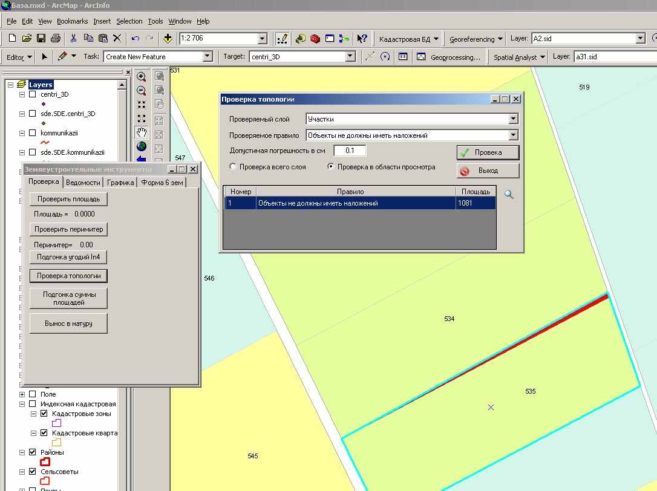Print the map via printer icon
Viewport: 657px width, 491px height.
click(x=55, y=38)
